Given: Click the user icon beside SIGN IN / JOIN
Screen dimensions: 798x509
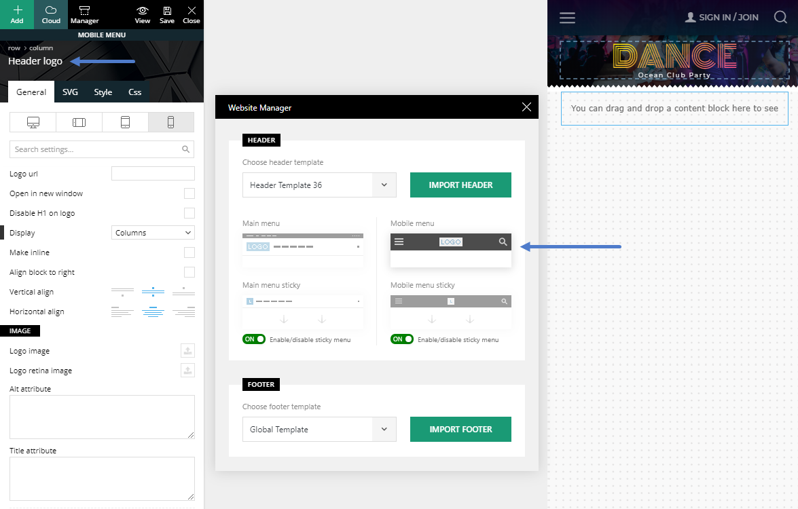Looking at the screenshot, I should [690, 17].
